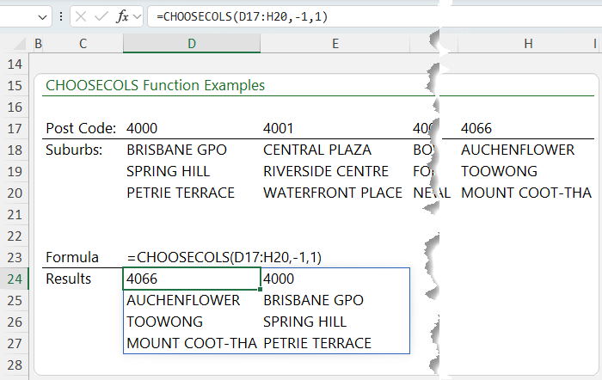
Task: Select row 26 header
Action: click(15, 322)
